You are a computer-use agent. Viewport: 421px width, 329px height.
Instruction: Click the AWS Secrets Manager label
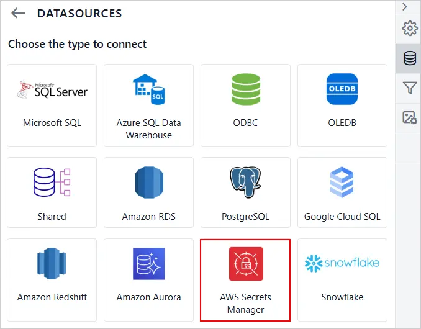(245, 303)
